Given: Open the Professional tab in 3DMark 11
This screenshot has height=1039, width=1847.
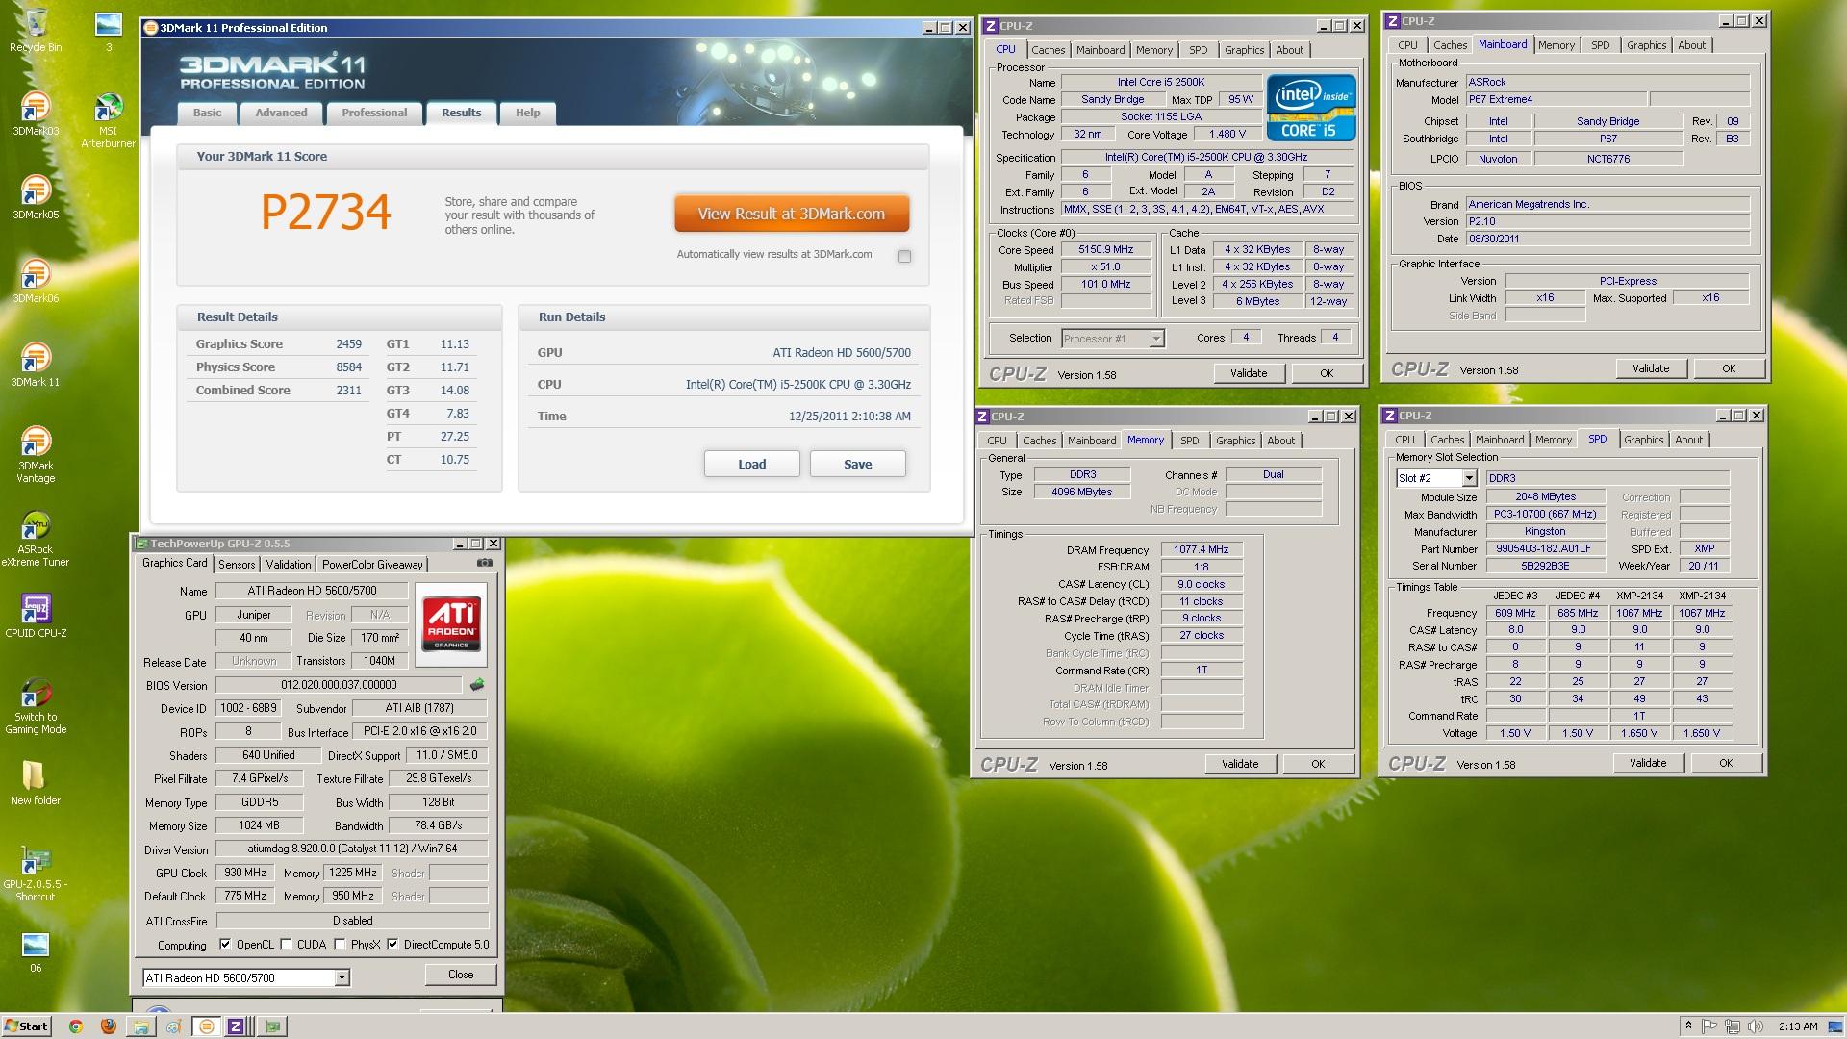Looking at the screenshot, I should [x=374, y=113].
